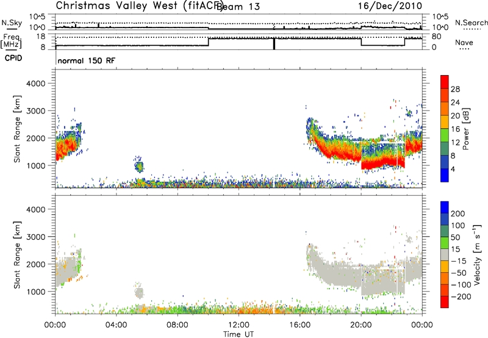Click the red top of the power colorbar
Image resolution: width=488 pixels, height=338 pixels.
(445, 82)
